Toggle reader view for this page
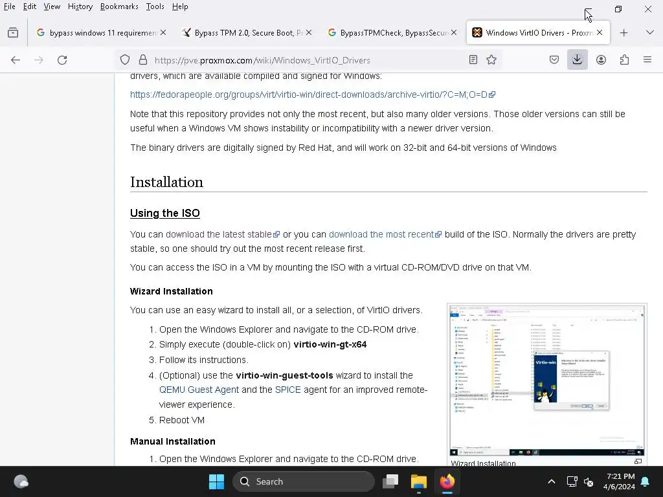663x497 pixels. [x=473, y=60]
